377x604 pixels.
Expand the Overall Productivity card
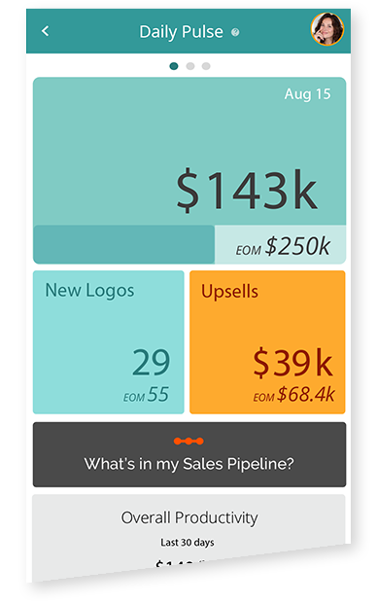[188, 536]
